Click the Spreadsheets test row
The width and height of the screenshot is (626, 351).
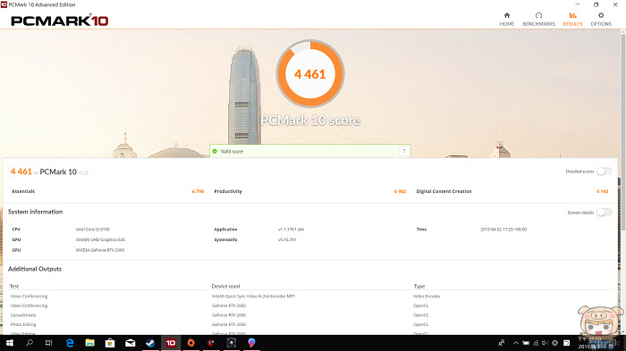[x=23, y=315]
